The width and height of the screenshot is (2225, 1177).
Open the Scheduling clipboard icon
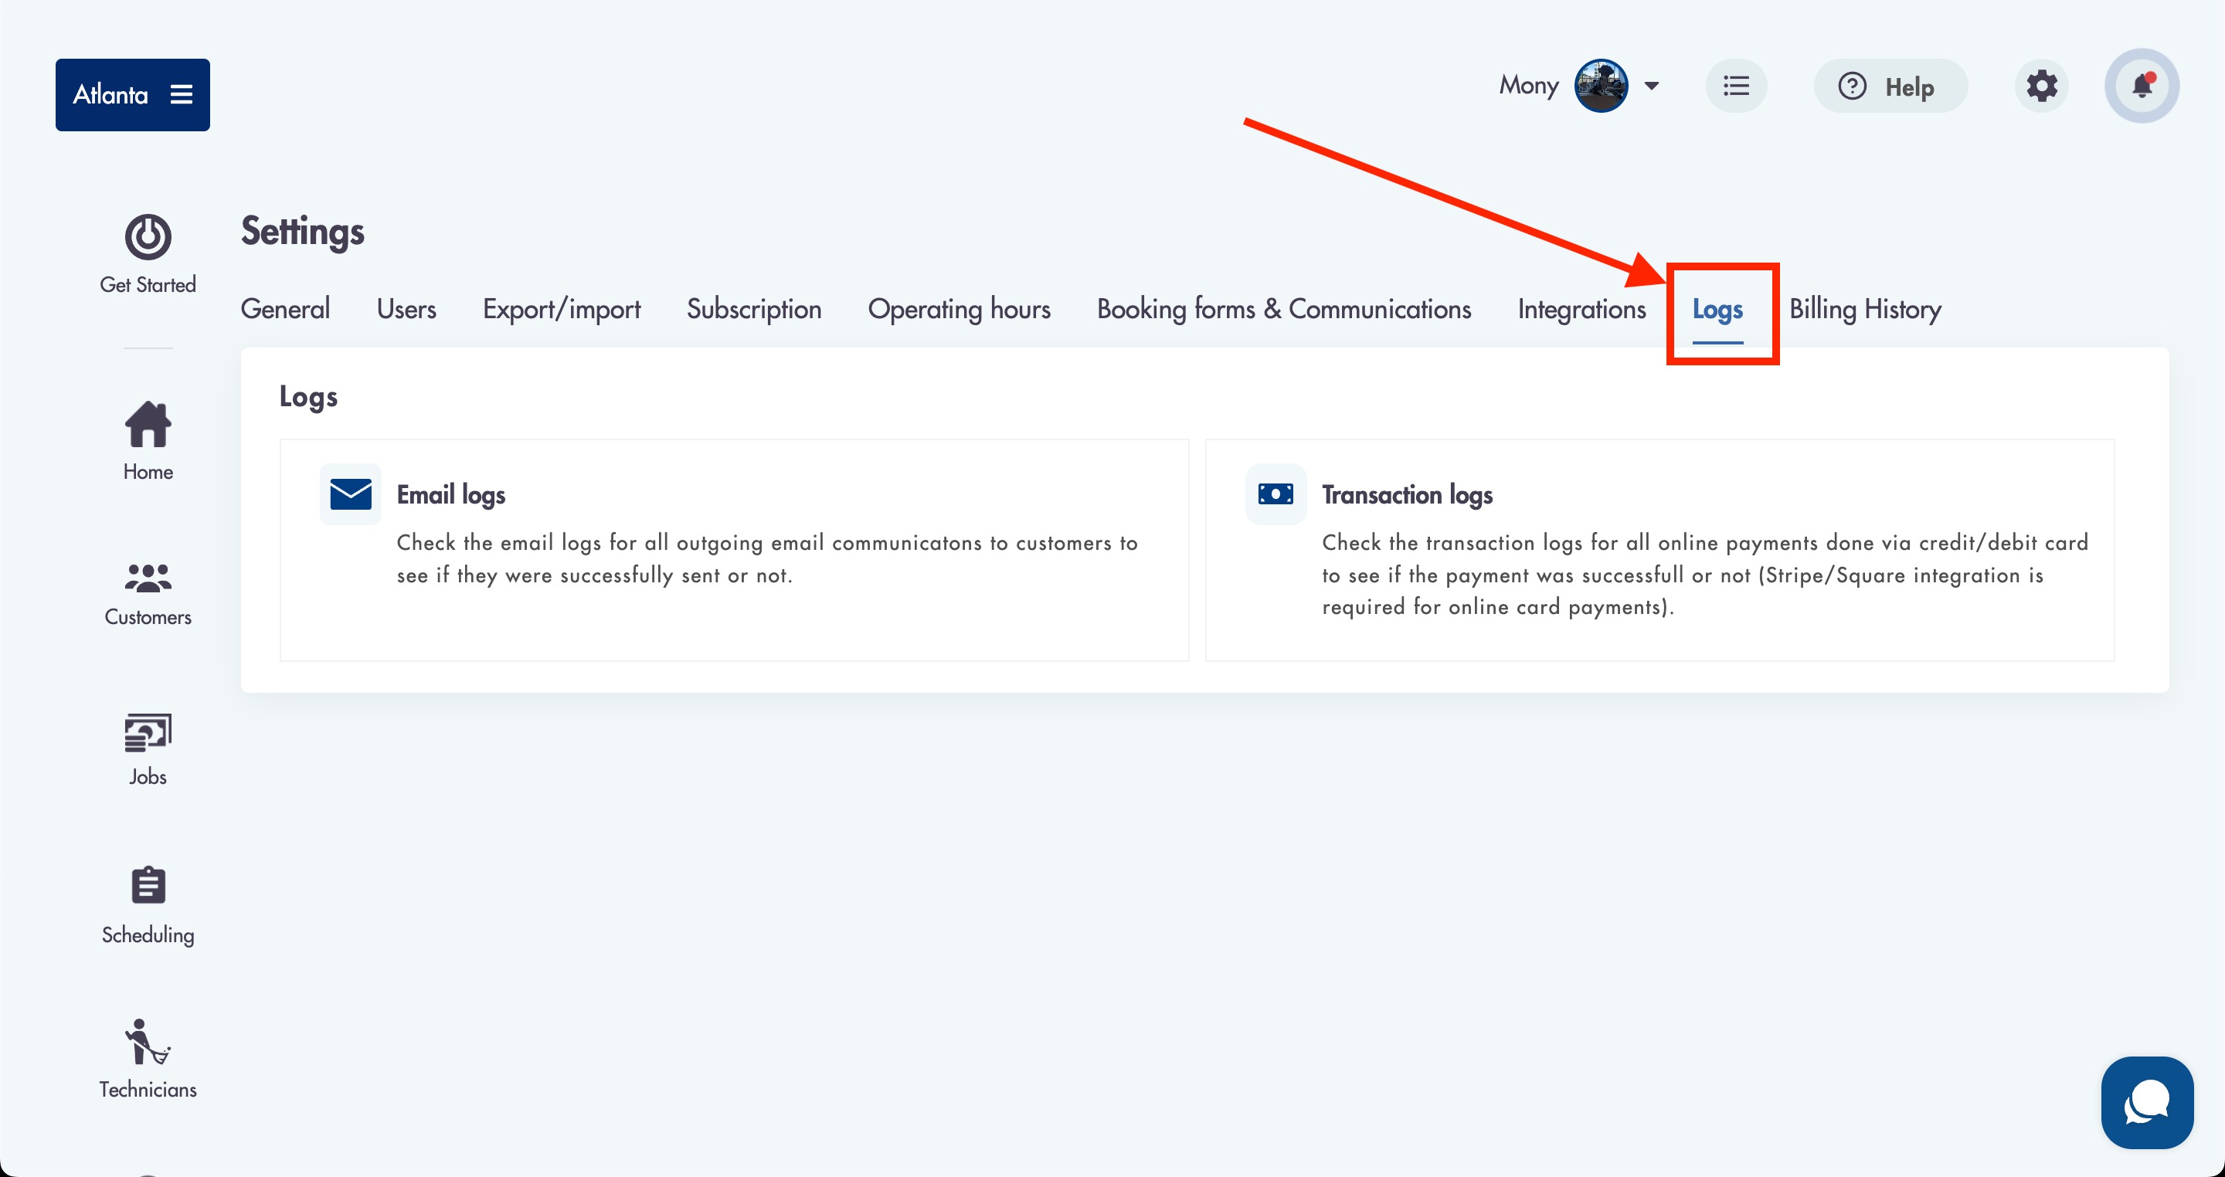click(x=148, y=885)
